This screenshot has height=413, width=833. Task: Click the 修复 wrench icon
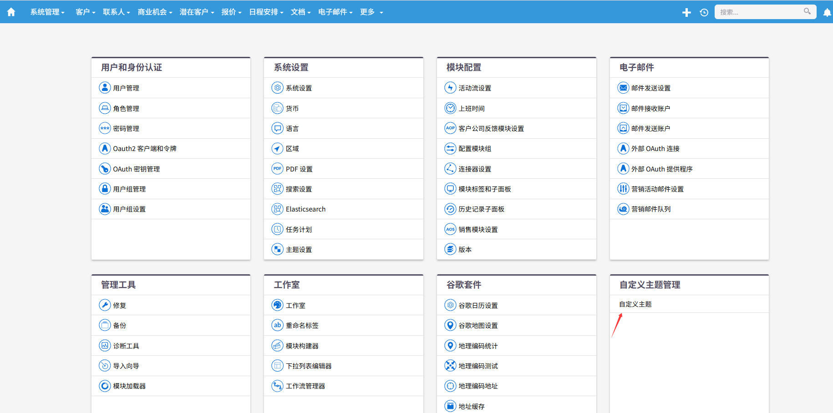(x=105, y=305)
